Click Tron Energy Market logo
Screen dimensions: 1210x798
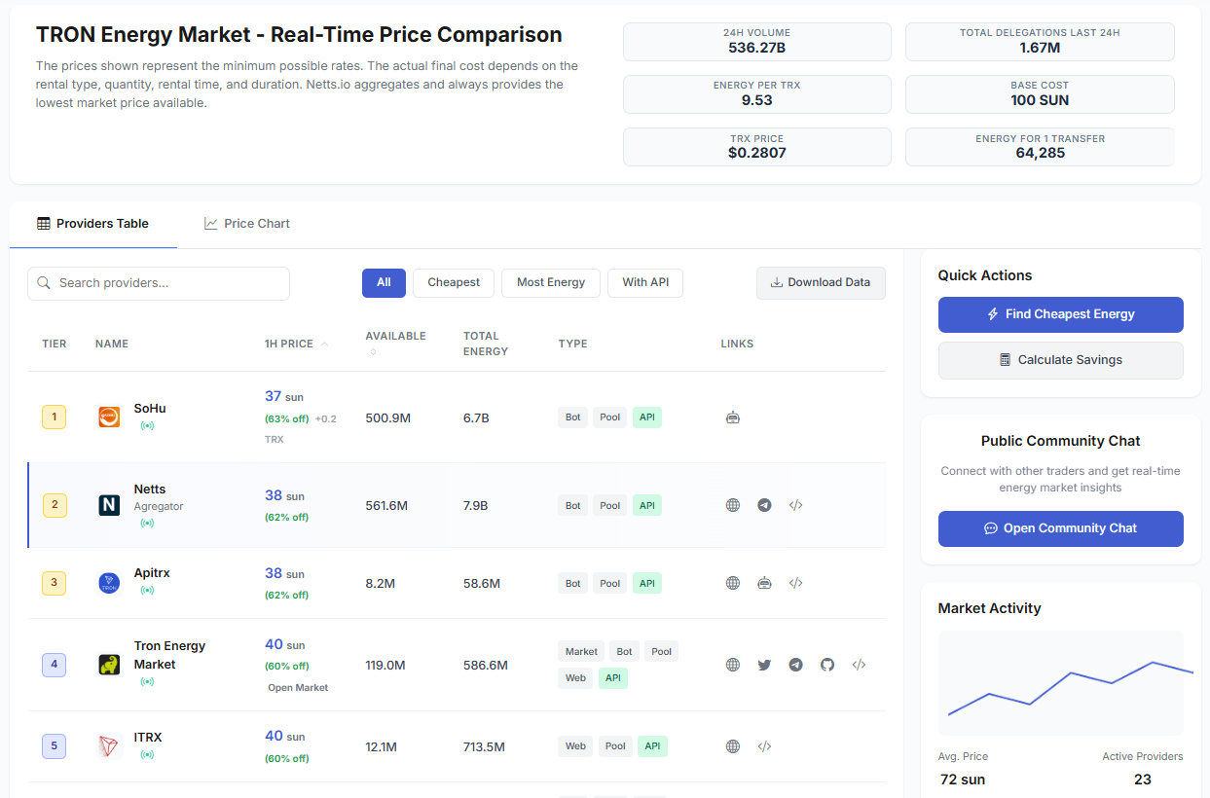coord(109,665)
